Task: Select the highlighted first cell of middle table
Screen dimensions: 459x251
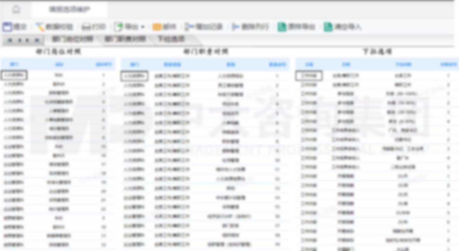Action: pyautogui.click(x=134, y=76)
